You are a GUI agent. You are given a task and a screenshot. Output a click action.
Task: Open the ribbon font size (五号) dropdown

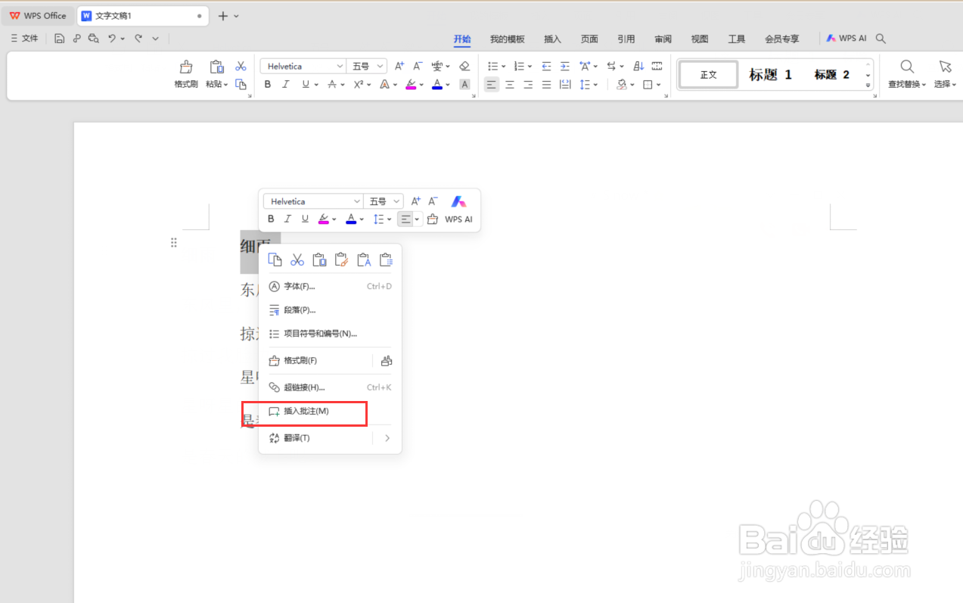[x=381, y=67]
